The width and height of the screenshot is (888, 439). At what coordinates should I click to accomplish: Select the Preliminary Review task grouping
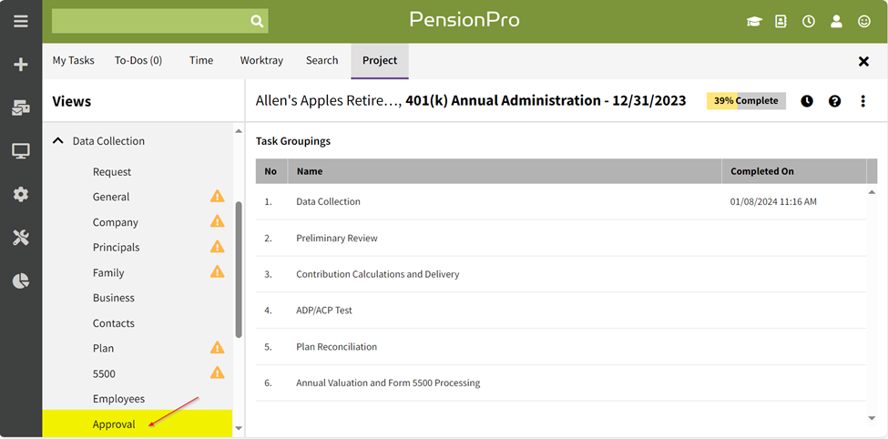click(561, 238)
